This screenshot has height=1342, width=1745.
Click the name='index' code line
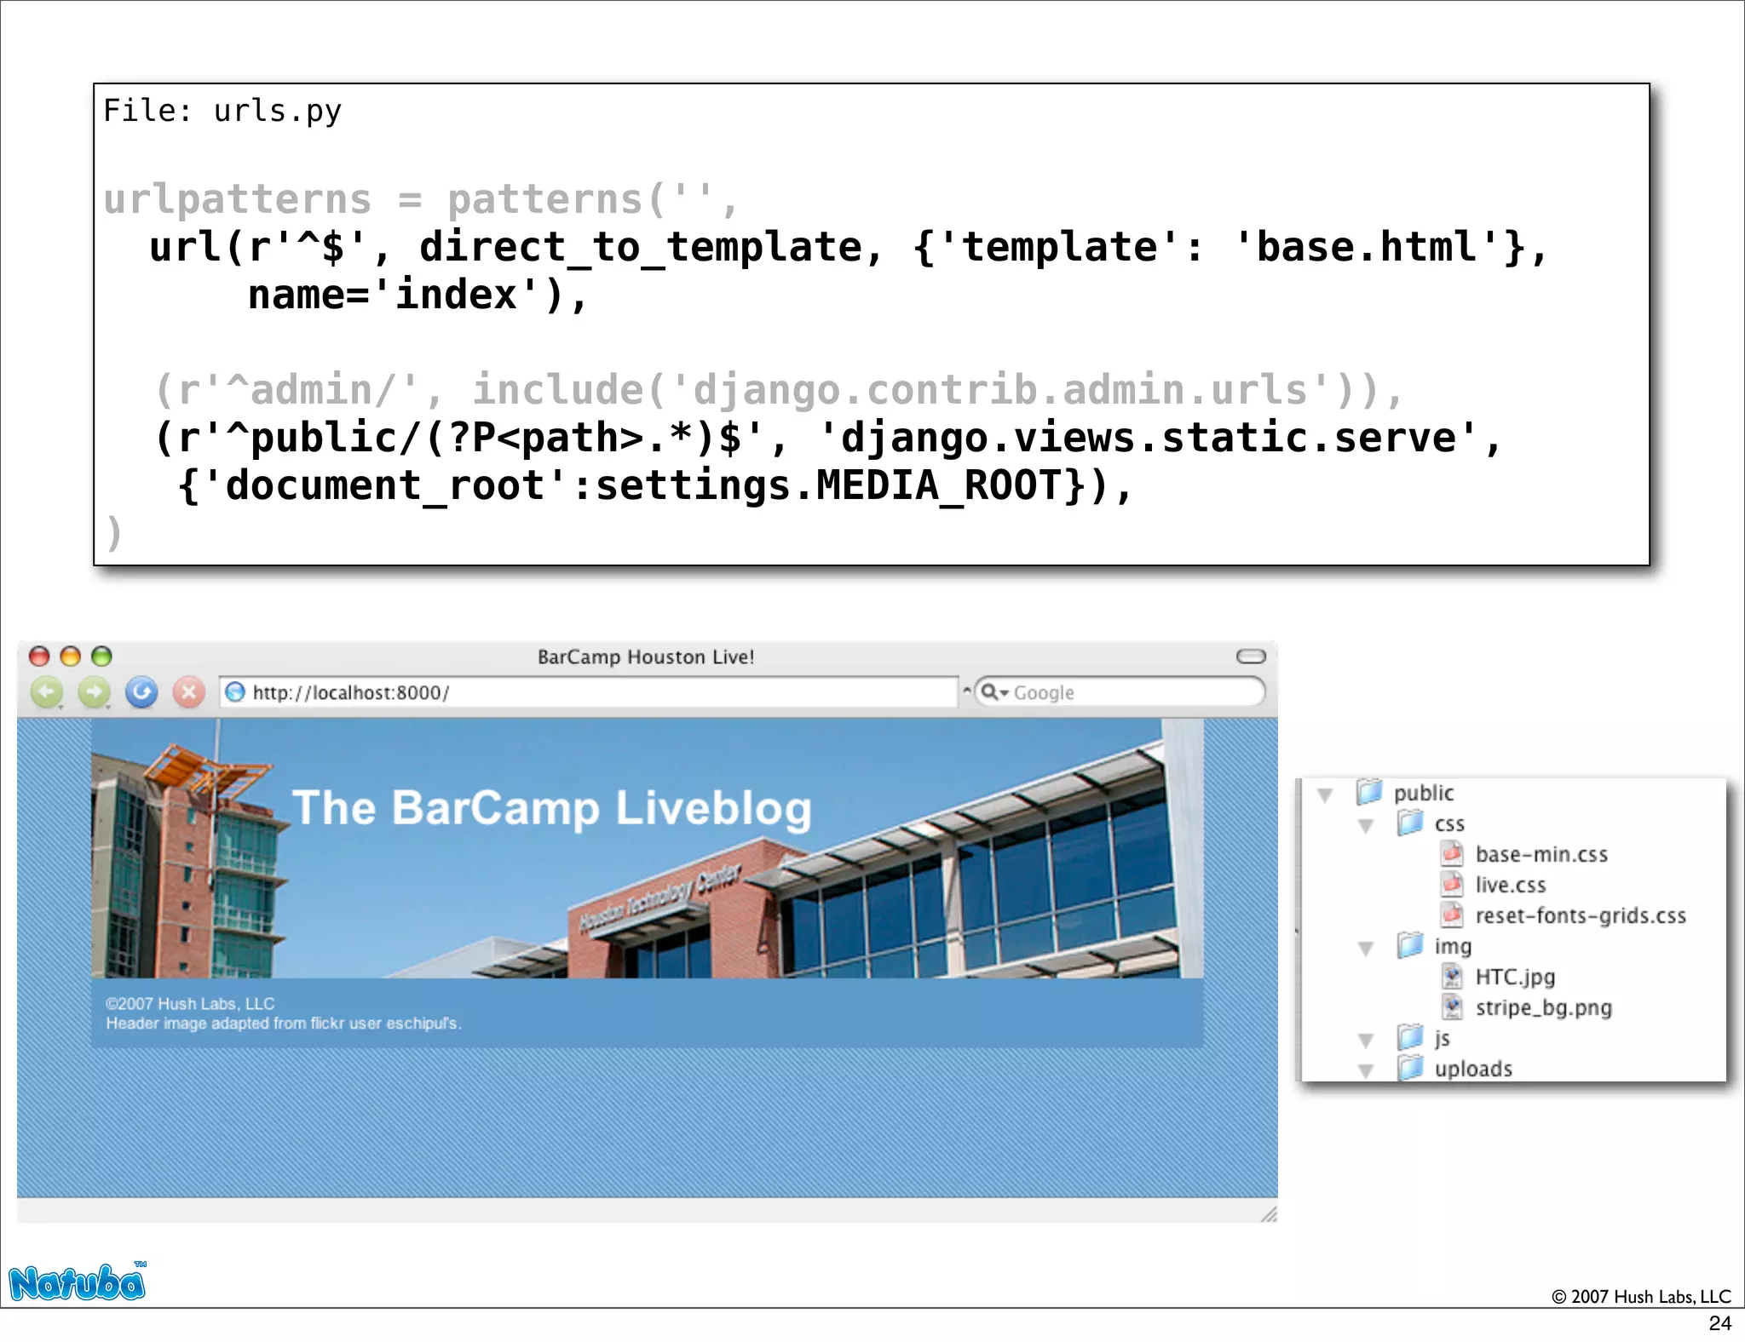coord(418,295)
